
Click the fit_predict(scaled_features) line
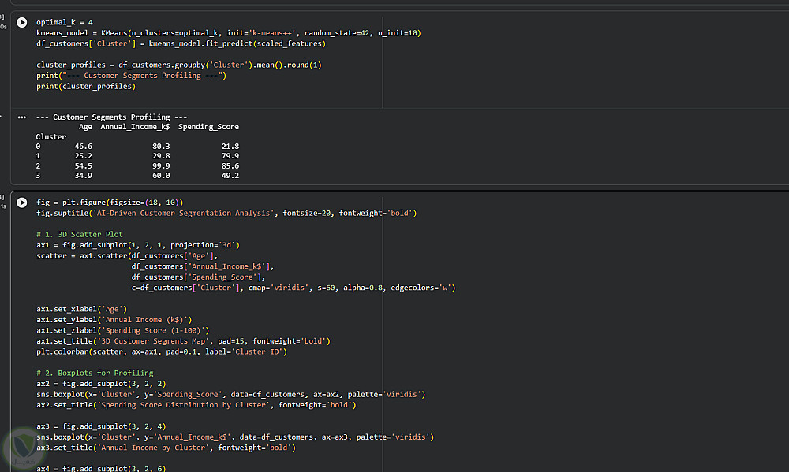point(181,43)
